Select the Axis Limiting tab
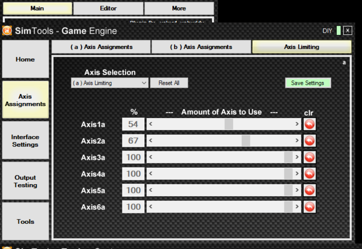Viewport: 362px width, 249px height. (x=302, y=47)
